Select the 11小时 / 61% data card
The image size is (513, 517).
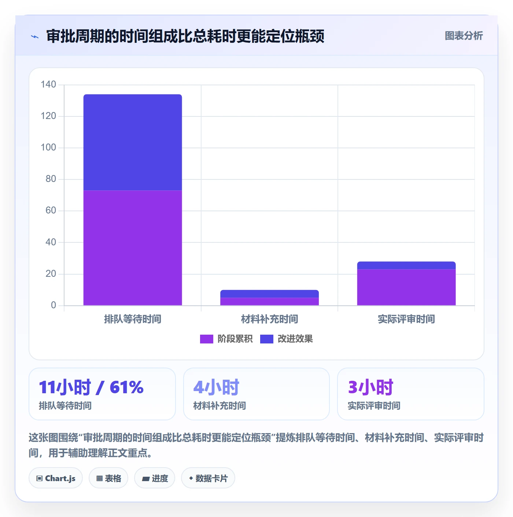click(102, 394)
